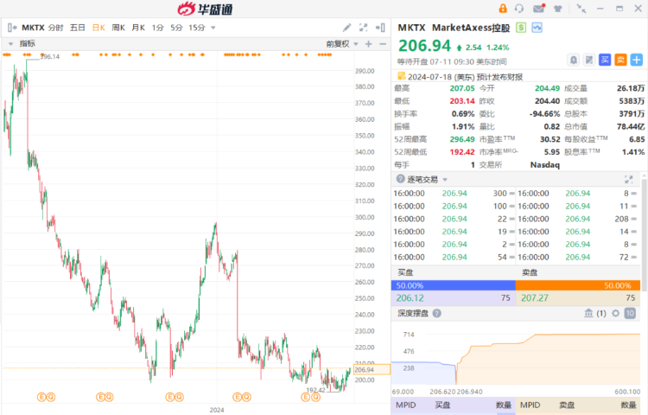
Task: Click the trade row with volume 300
Action: pos(454,193)
